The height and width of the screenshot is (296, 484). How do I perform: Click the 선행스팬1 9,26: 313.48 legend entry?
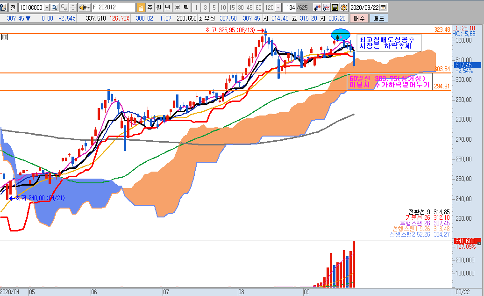pos(421,229)
